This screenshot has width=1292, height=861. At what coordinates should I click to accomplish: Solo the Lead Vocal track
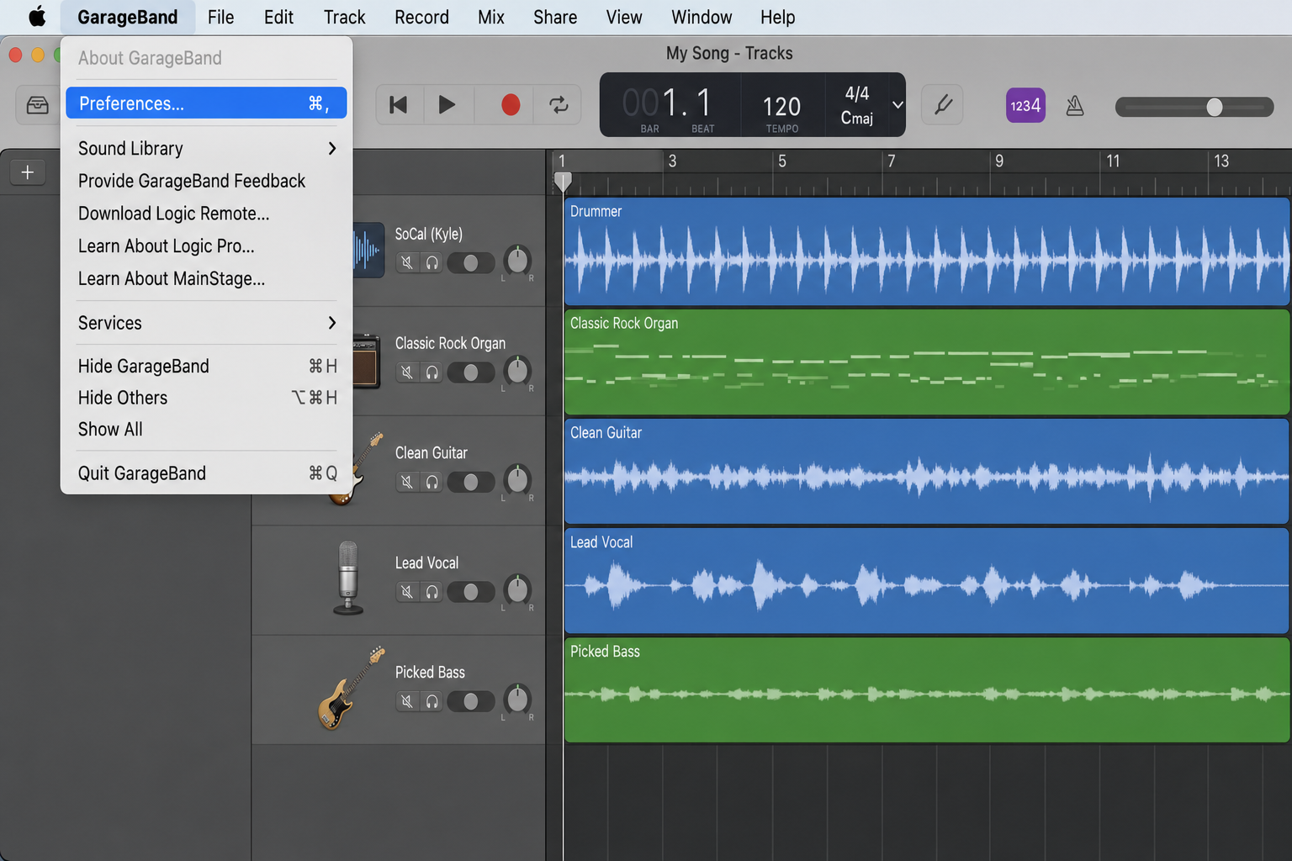pos(432,592)
